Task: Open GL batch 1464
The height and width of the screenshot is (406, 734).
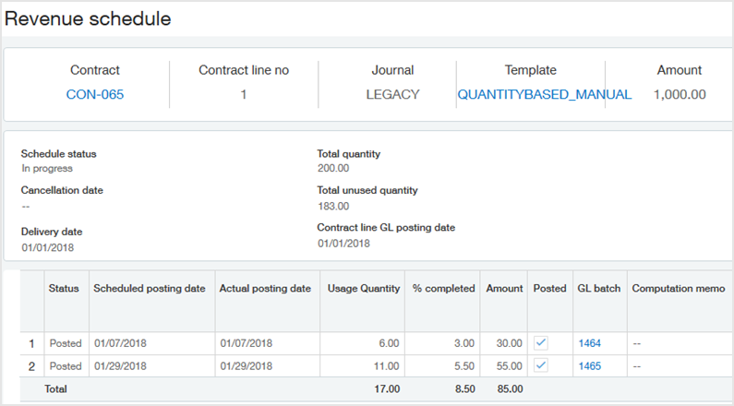Action: tap(588, 343)
